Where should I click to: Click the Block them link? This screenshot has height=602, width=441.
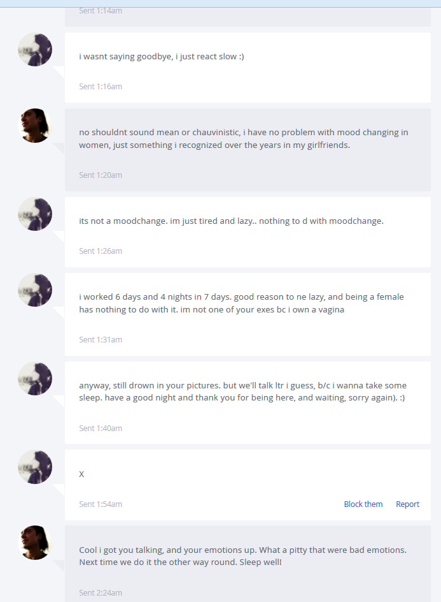click(x=363, y=504)
